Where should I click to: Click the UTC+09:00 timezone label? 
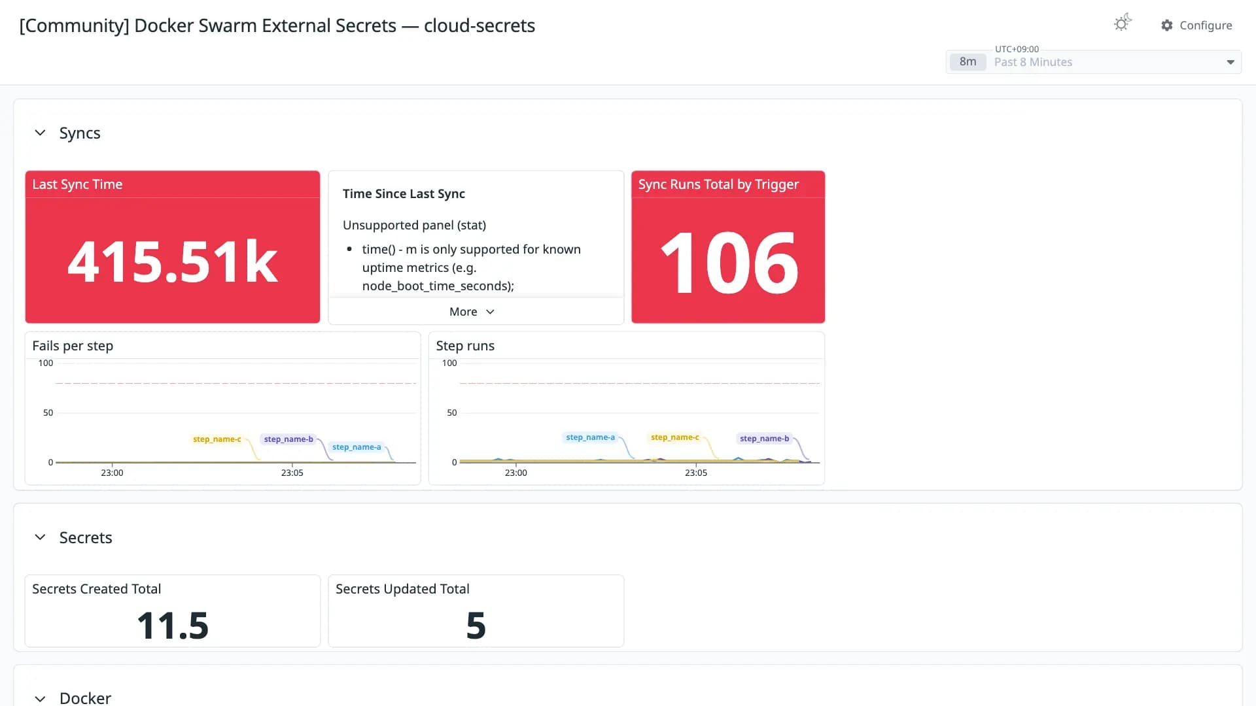(x=1017, y=49)
